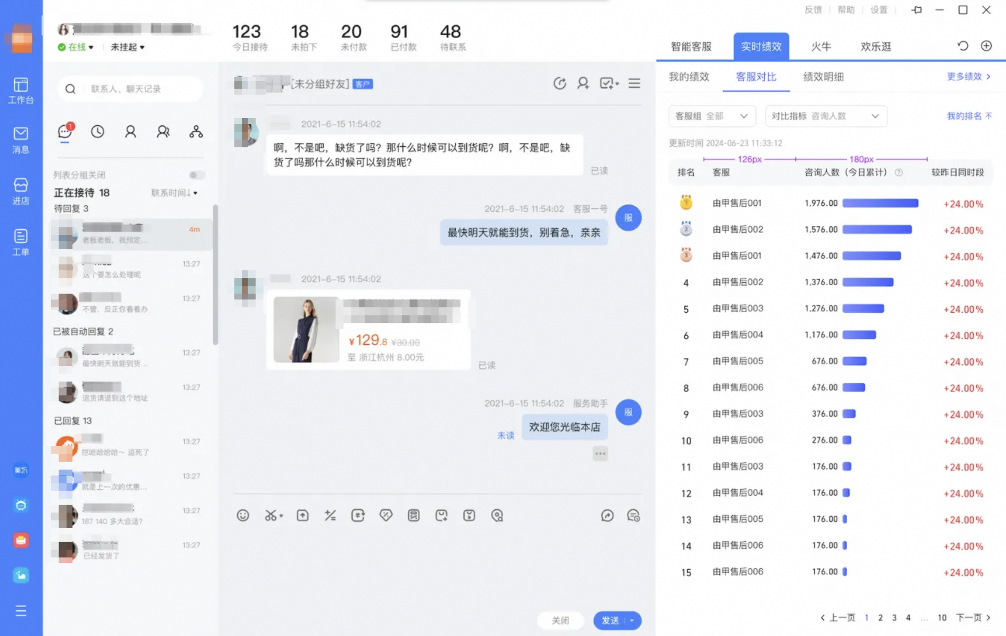The image size is (1006, 636).
Task: Refresh the performance panel
Action: pos(963,46)
